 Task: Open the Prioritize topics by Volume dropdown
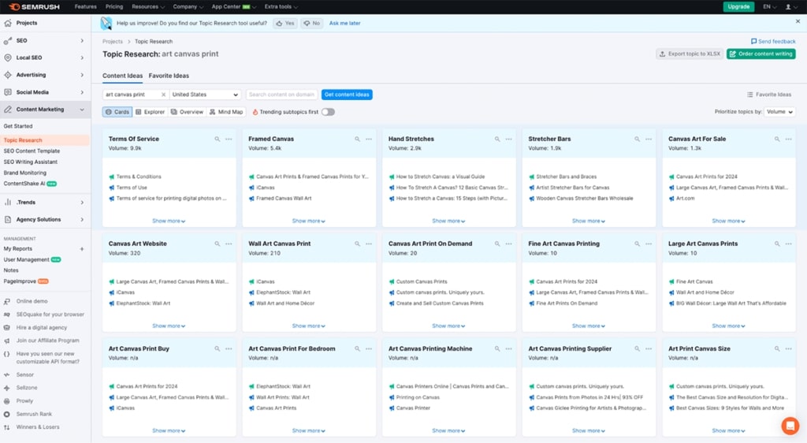[x=779, y=112]
